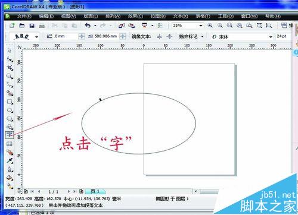The height and width of the screenshot is (215, 298).
Task: Open the 帮助(H) menu
Action: [x=273, y=16]
